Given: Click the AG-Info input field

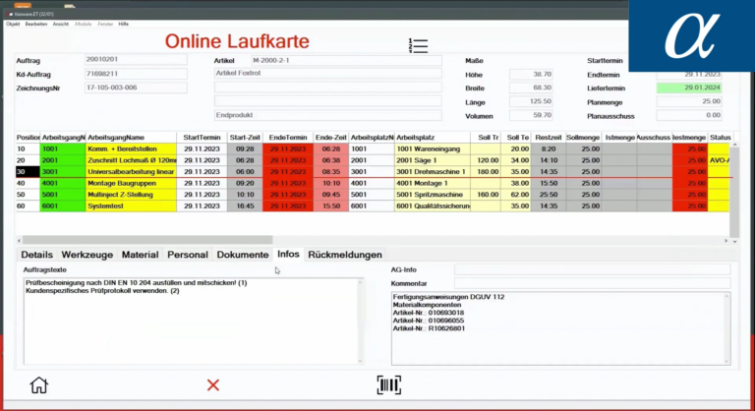Looking at the screenshot, I should 593,268.
